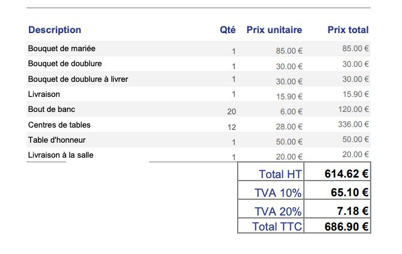
Task: Select the Qté column header
Action: pos(227,29)
